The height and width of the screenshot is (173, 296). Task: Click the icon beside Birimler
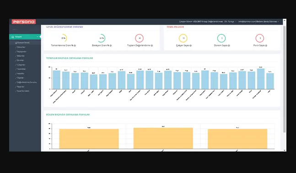16,60
